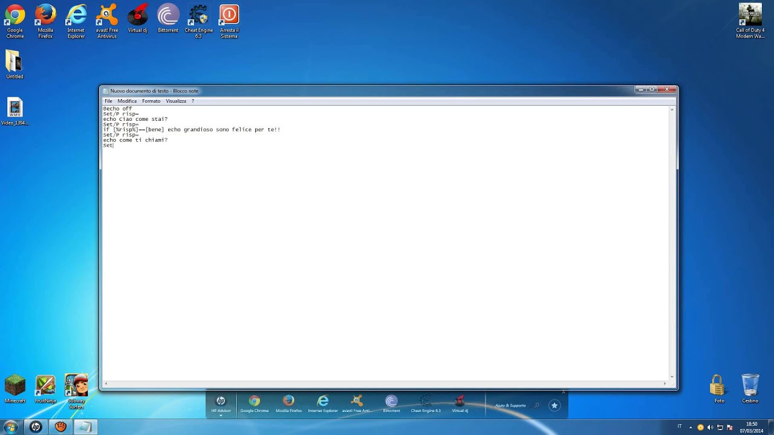Screen dimensions: 774x435
Task: Click avast! Free Anti... in the HP dock
Action: coord(357,404)
